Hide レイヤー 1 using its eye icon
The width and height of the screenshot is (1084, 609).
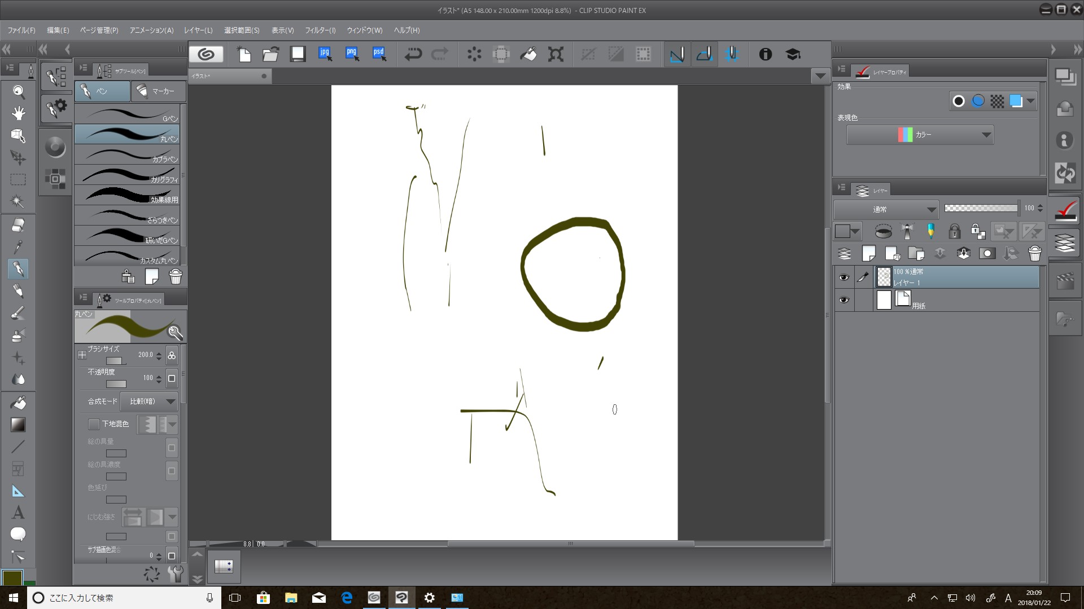click(843, 277)
